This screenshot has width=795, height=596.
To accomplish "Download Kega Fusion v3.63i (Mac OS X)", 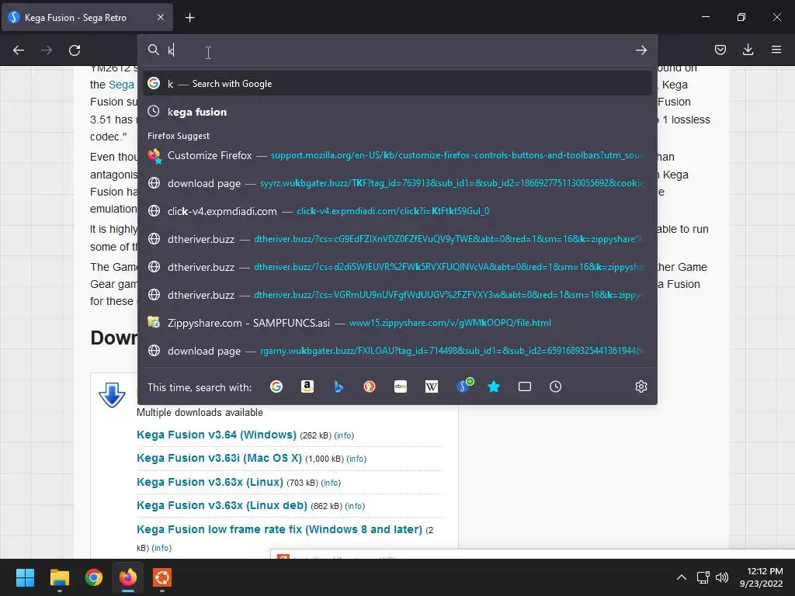I will [x=219, y=458].
